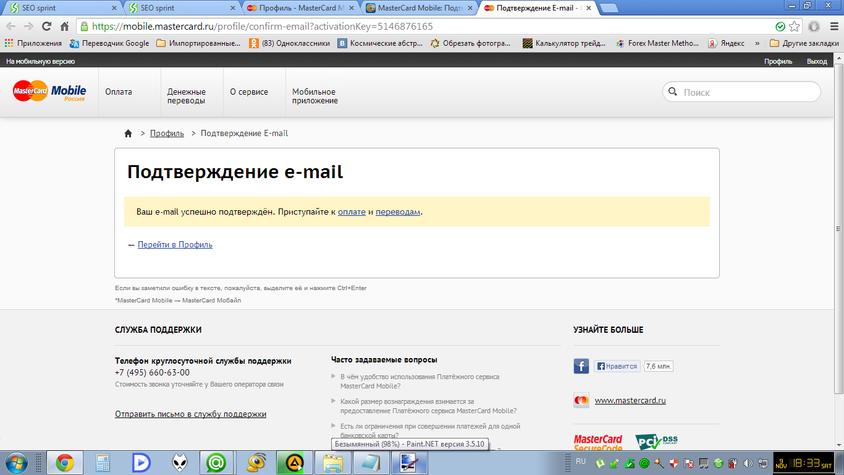Image resolution: width=844 pixels, height=475 pixels.
Task: Show hidden bookmarks with » chevron
Action: click(x=757, y=43)
